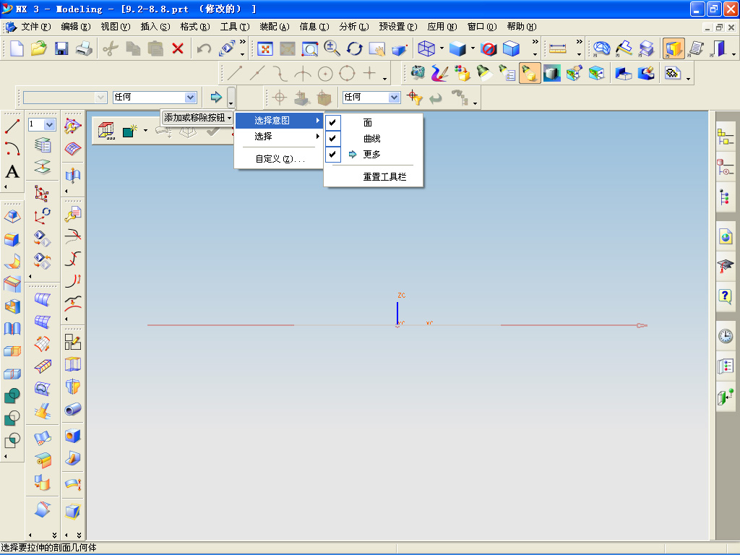Image resolution: width=740 pixels, height=555 pixels.
Task: Click the Tube feature icon
Action: click(x=73, y=409)
